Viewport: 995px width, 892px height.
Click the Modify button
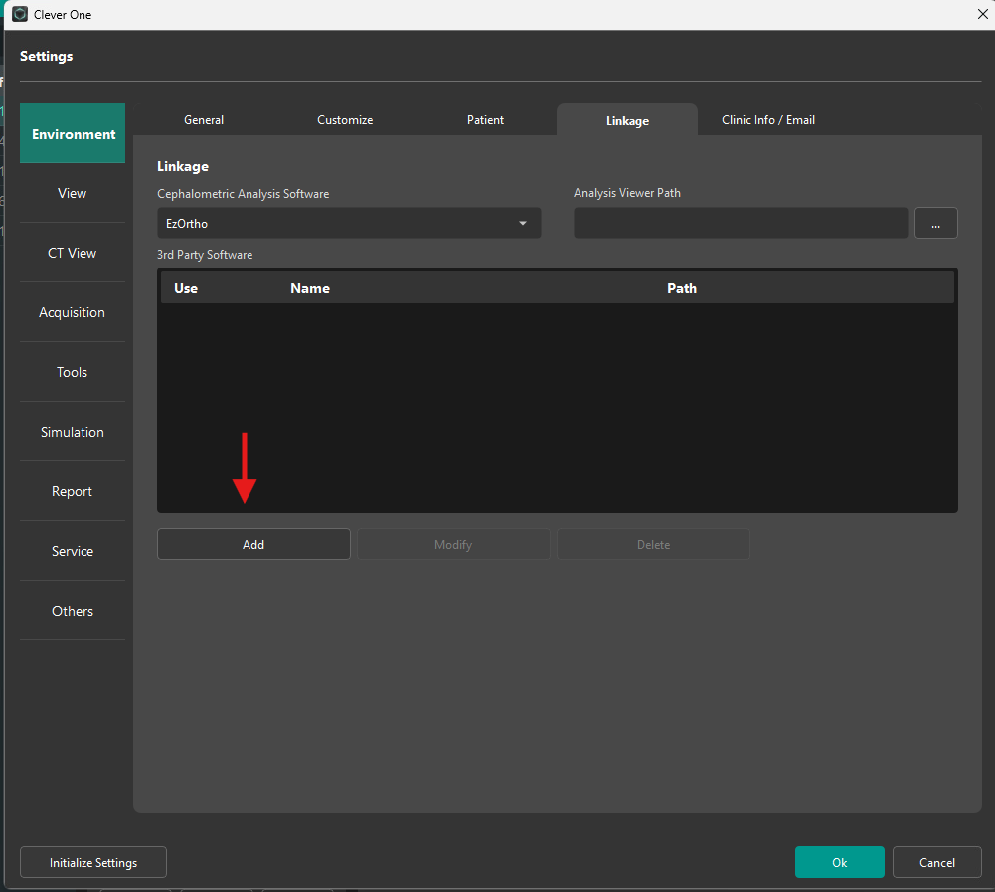453,544
